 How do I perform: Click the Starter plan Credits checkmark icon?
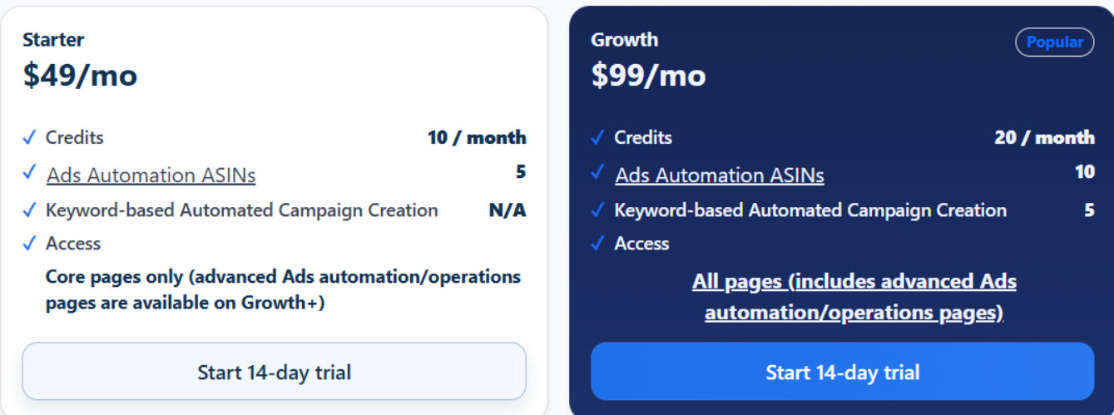click(x=30, y=137)
